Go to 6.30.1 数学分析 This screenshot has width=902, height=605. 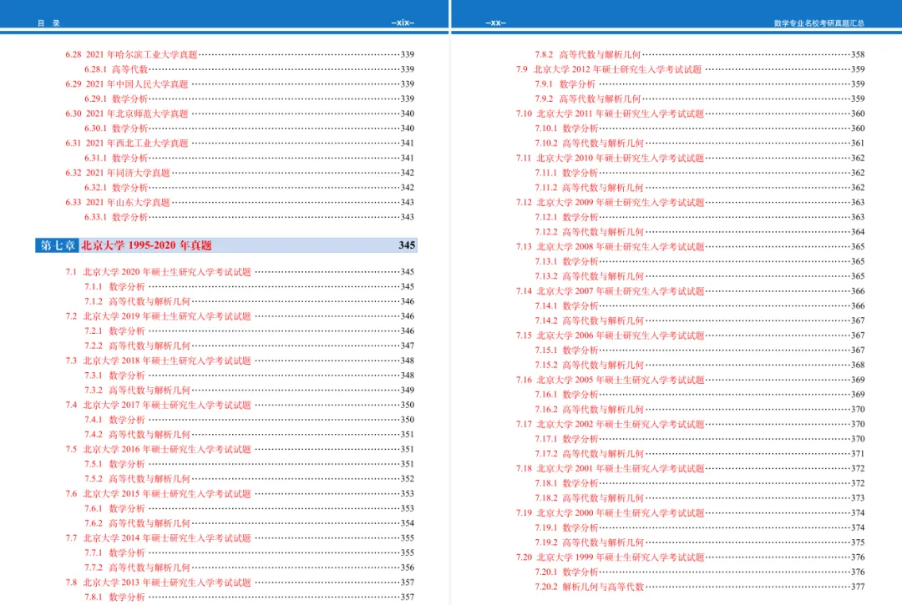tap(249, 129)
